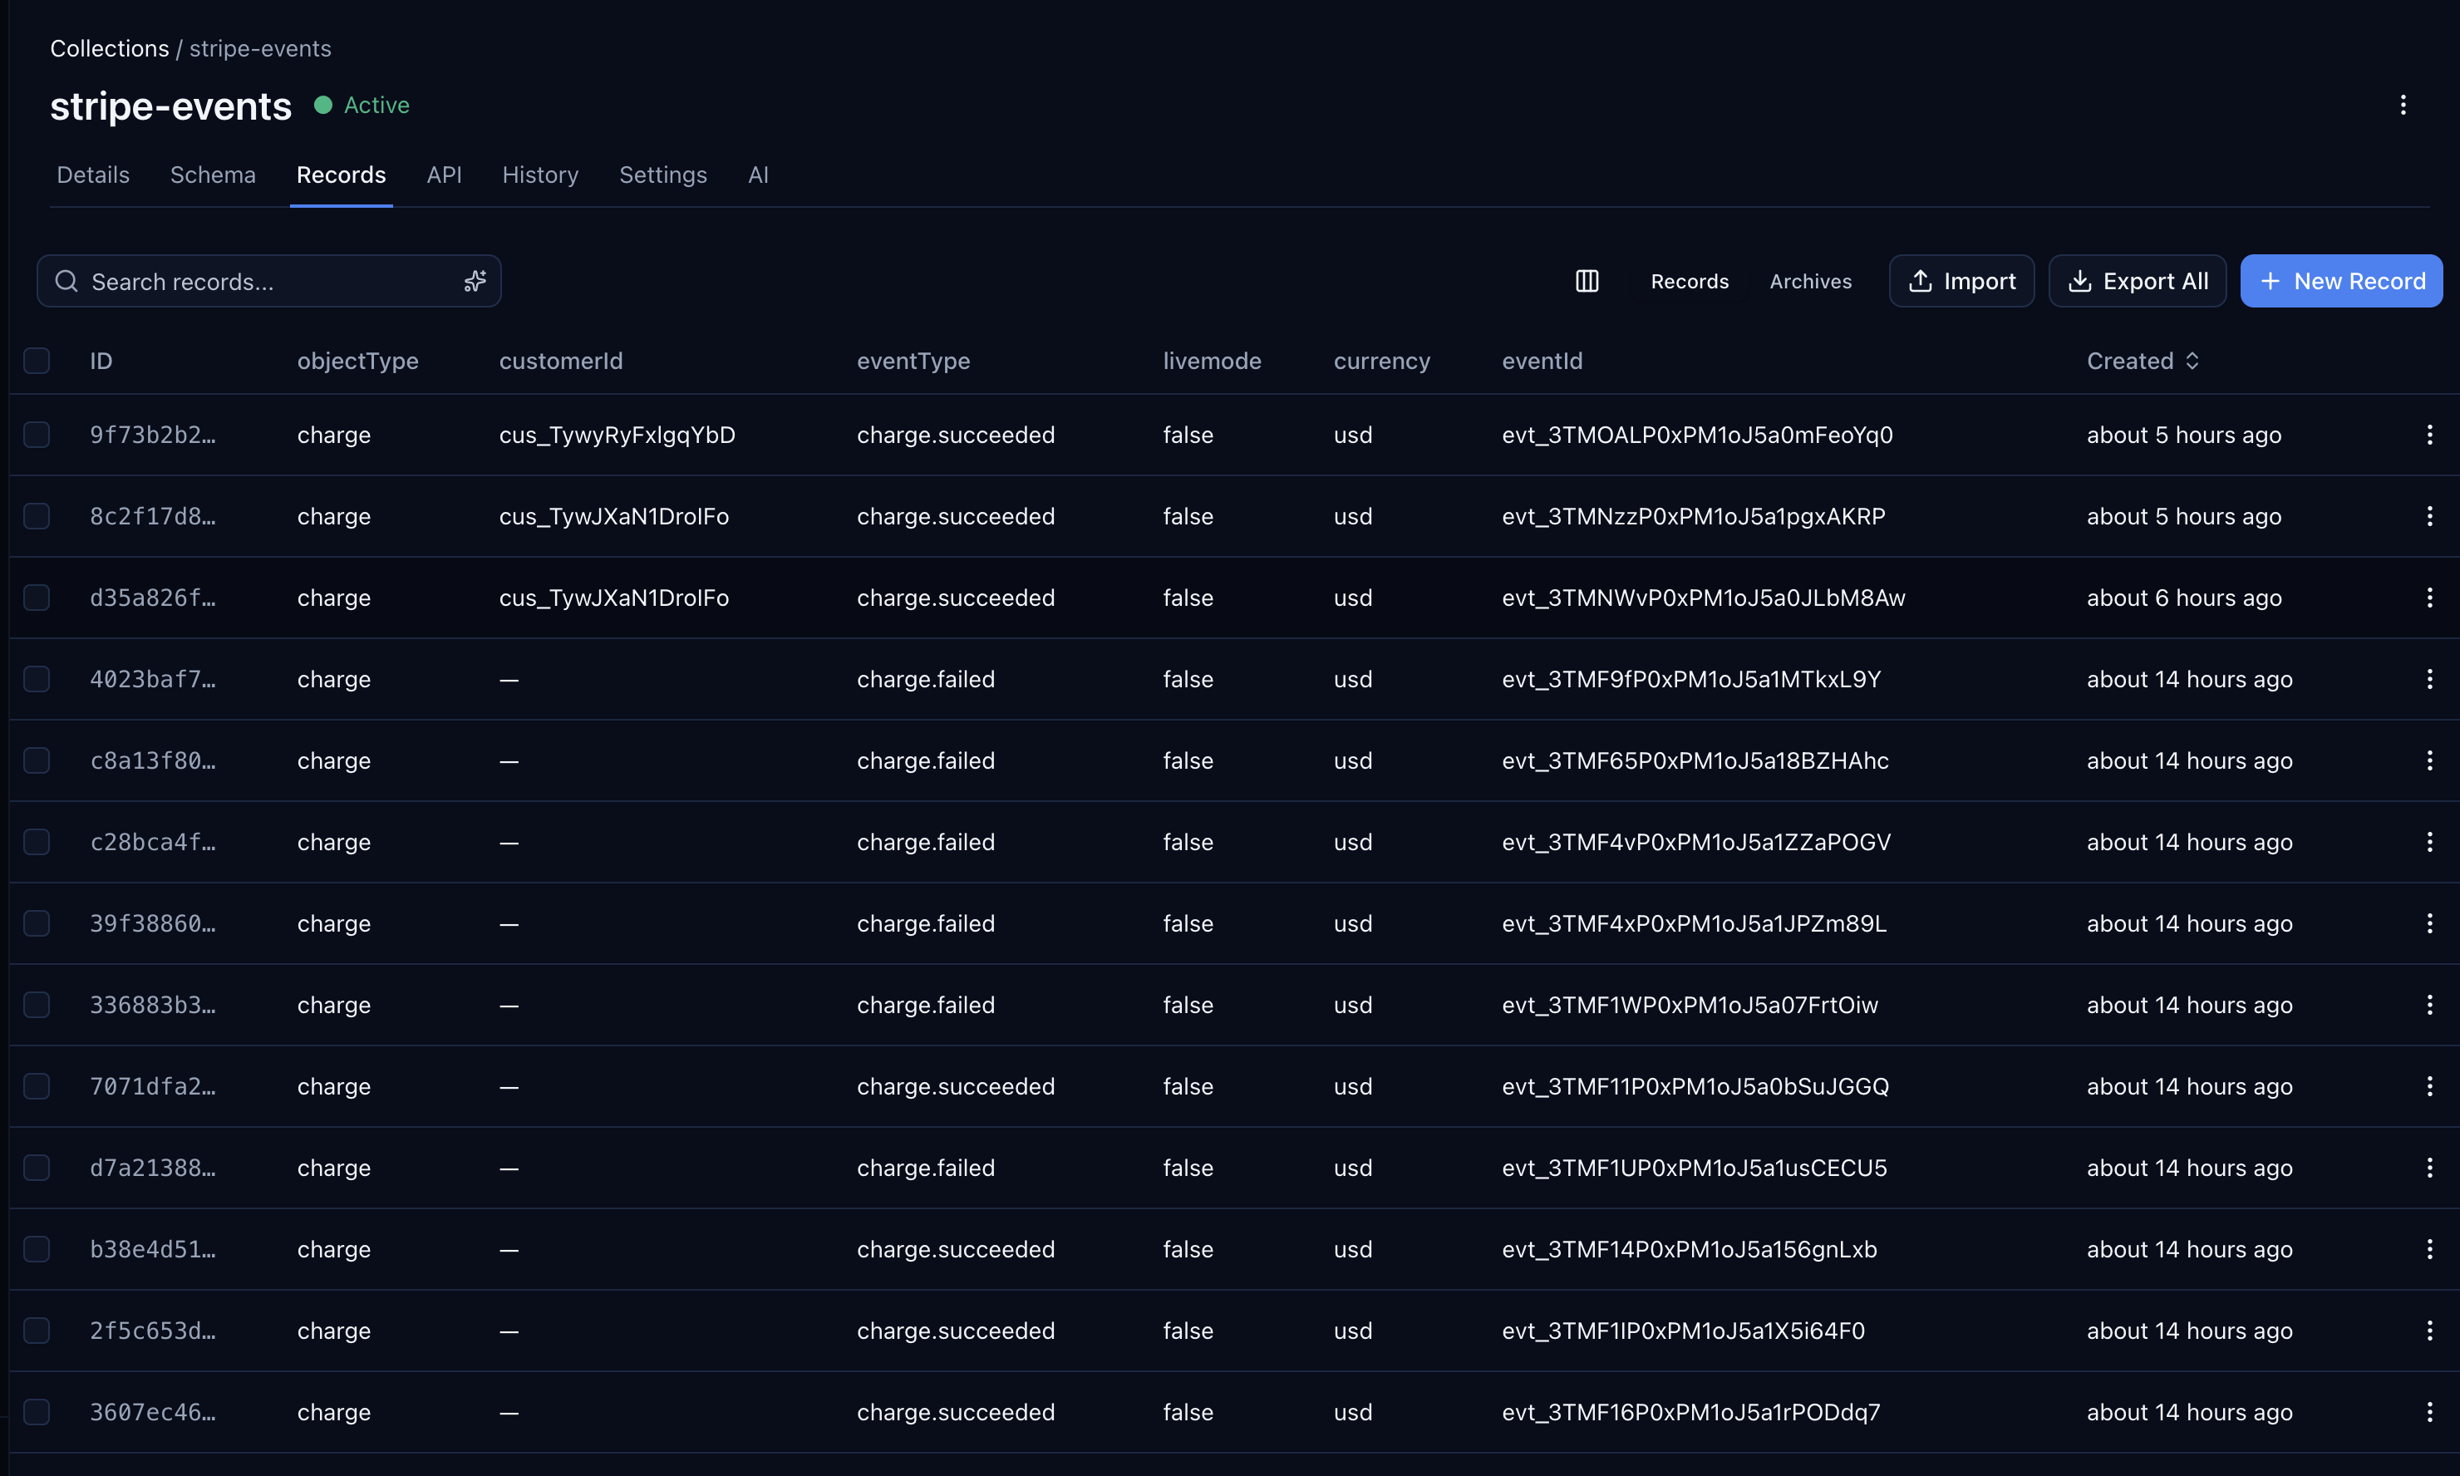2460x1476 pixels.
Task: Click row menu for record d35a826f
Action: click(2429, 598)
